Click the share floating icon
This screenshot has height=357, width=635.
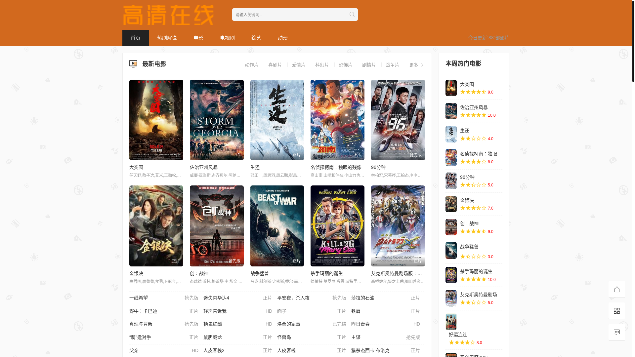coord(617,289)
